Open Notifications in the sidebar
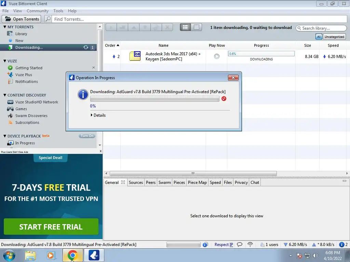Image resolution: width=350 pixels, height=262 pixels. 27,82
